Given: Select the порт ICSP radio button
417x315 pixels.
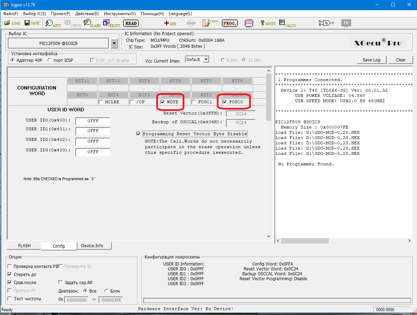Looking at the screenshot, I should (49, 60).
